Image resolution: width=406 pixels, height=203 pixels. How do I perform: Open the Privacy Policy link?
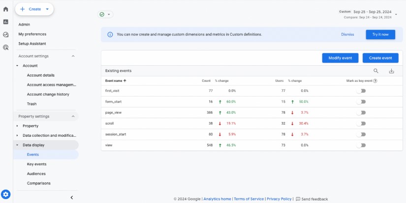point(279,199)
